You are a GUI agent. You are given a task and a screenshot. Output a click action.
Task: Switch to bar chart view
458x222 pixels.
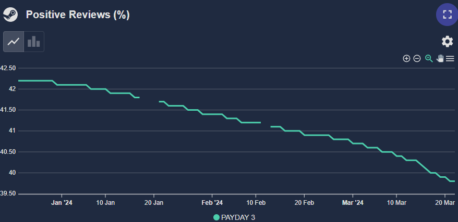(34, 42)
